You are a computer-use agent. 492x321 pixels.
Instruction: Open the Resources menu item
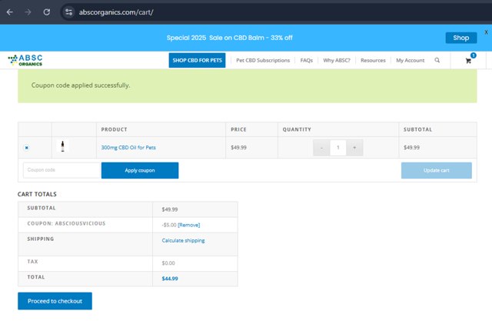coord(373,60)
